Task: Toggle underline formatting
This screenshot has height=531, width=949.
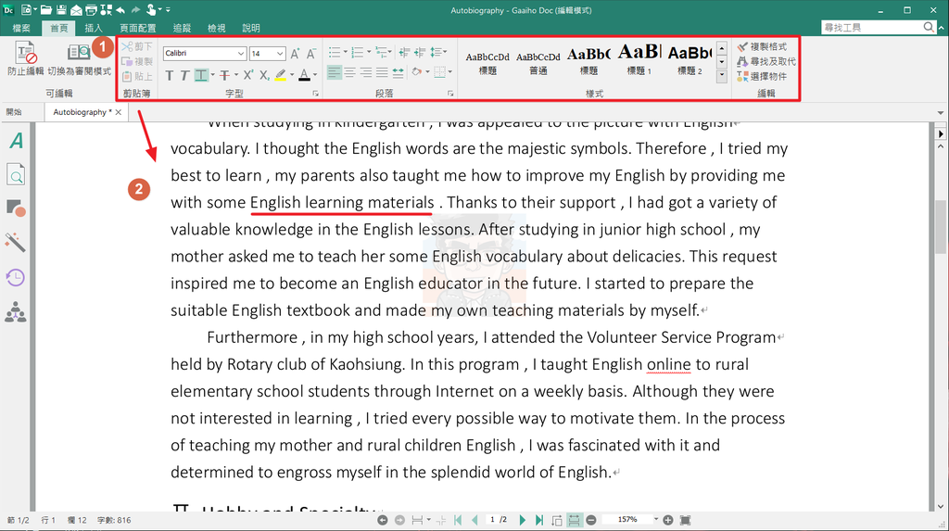Action: (201, 75)
